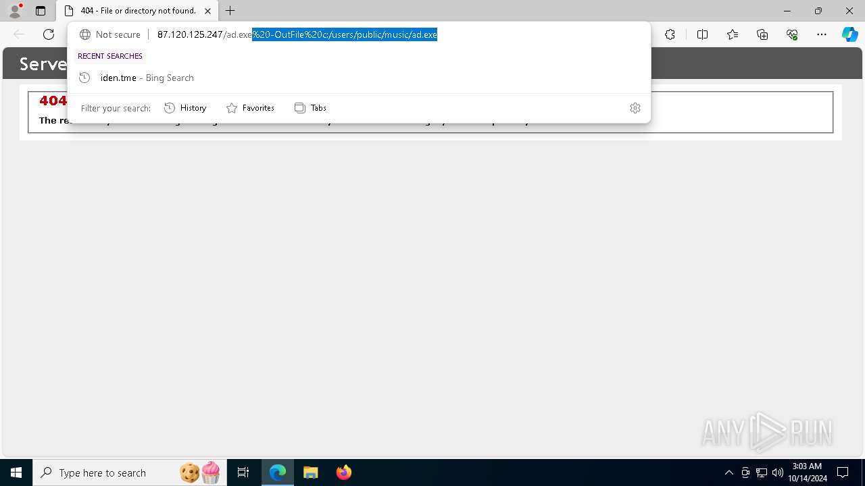Viewport: 865px width, 486px height.
Task: Open the network tray icon
Action: [762, 473]
